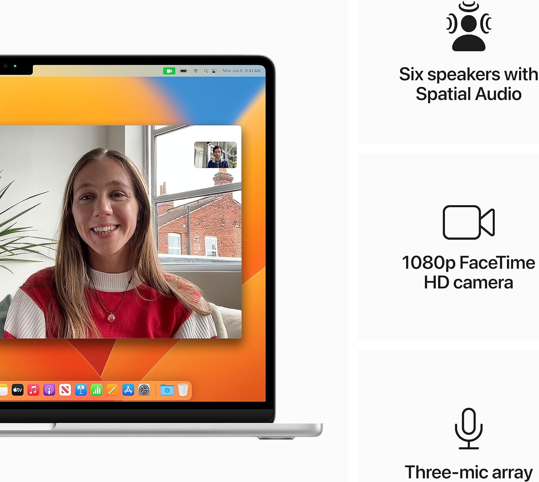Screen dimensions: 539x482
Task: Open the Podcasts app icon
Action: pyautogui.click(x=49, y=390)
